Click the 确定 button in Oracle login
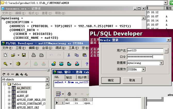 pos(111,80)
